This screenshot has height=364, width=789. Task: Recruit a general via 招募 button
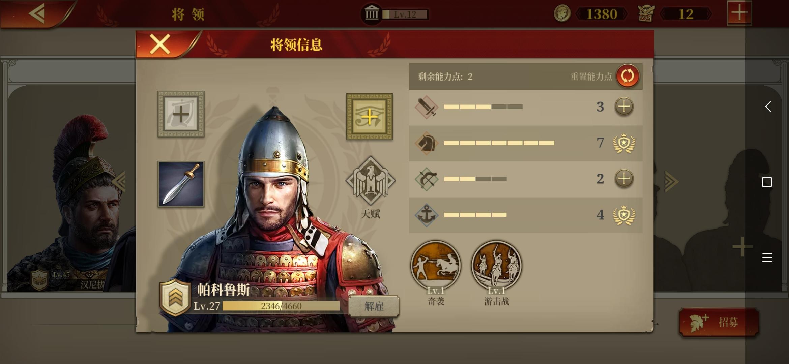[x=719, y=322]
